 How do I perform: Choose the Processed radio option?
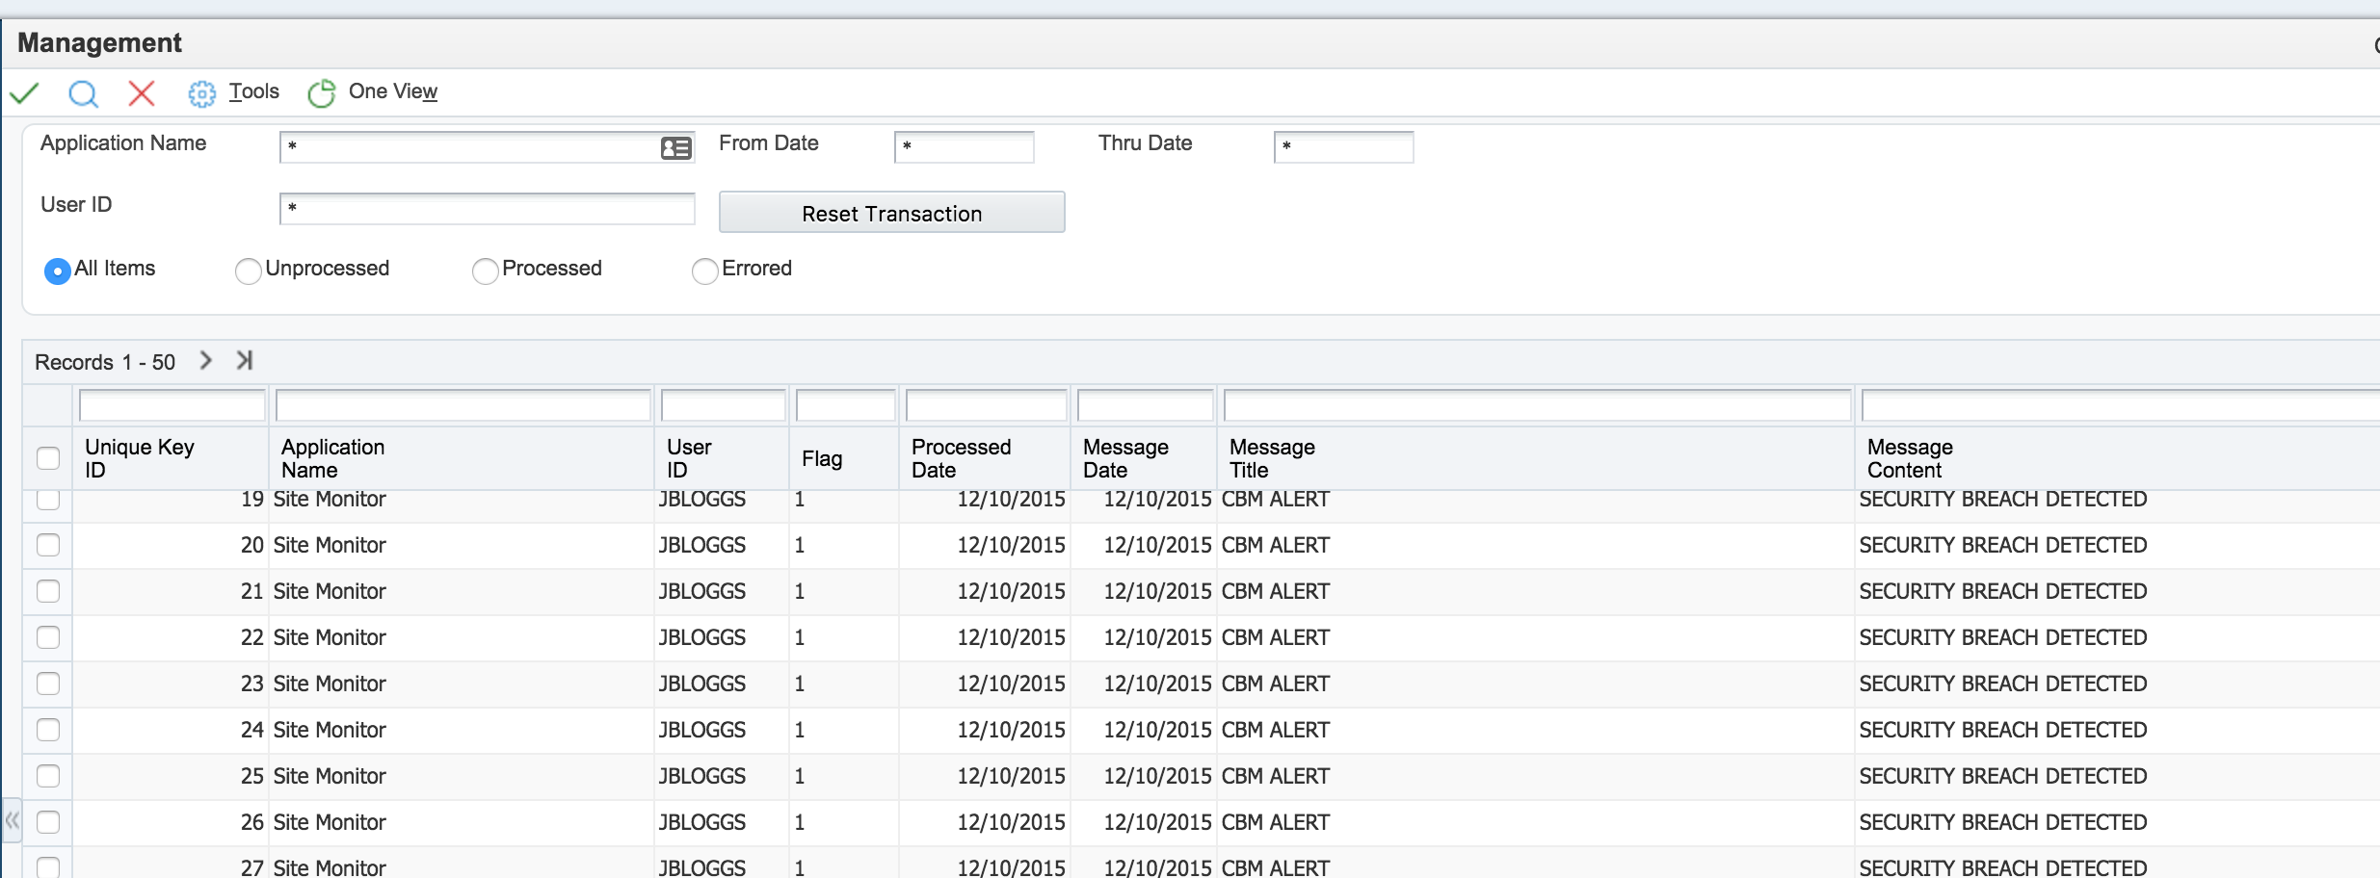pos(485,271)
